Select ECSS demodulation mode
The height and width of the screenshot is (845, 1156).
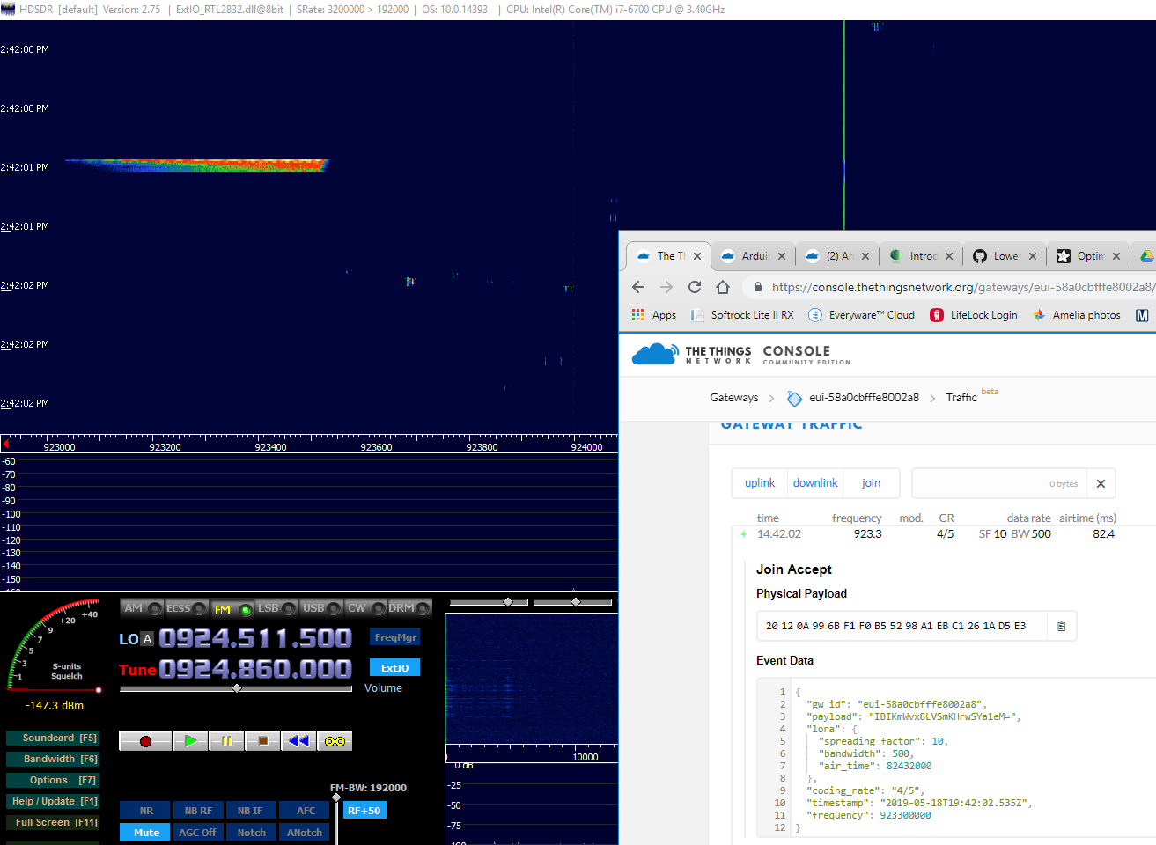point(187,608)
